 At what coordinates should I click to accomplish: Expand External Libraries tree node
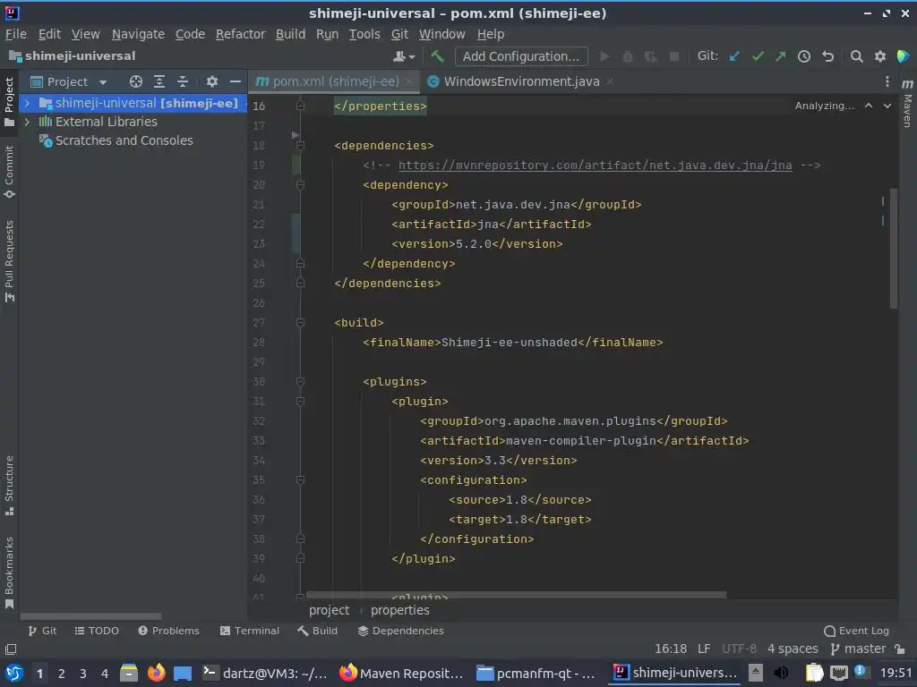[x=27, y=122]
